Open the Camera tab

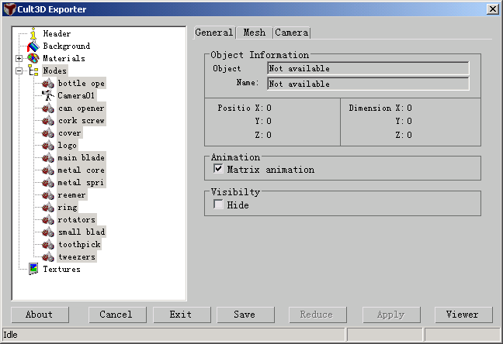[x=292, y=33]
